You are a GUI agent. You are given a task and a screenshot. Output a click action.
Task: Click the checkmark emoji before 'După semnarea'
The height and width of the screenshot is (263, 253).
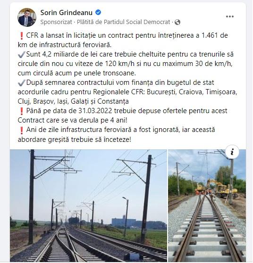coord(22,82)
